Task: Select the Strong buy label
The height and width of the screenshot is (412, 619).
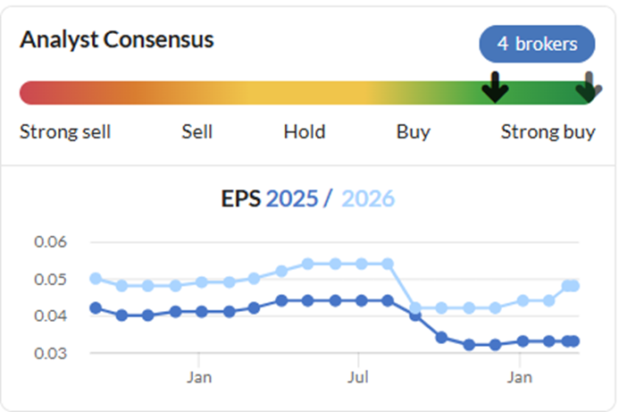Action: click(x=548, y=132)
